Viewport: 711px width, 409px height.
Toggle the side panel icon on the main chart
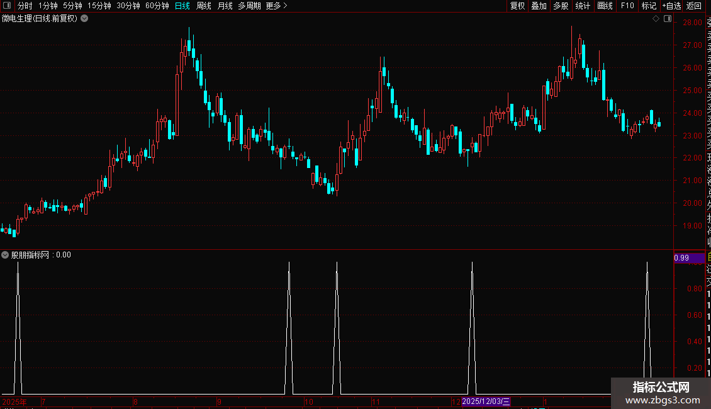click(668, 19)
